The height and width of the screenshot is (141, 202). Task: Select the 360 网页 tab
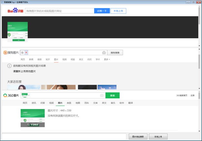(25, 103)
